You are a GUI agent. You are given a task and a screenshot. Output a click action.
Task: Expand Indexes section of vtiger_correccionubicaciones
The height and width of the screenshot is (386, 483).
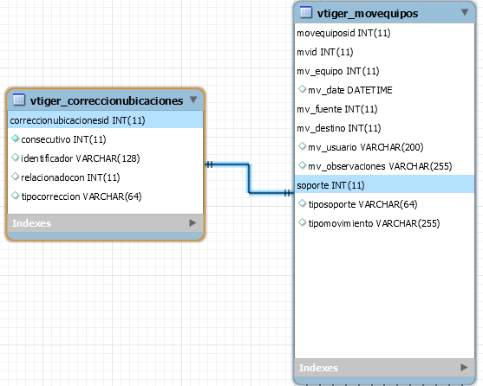point(193,222)
